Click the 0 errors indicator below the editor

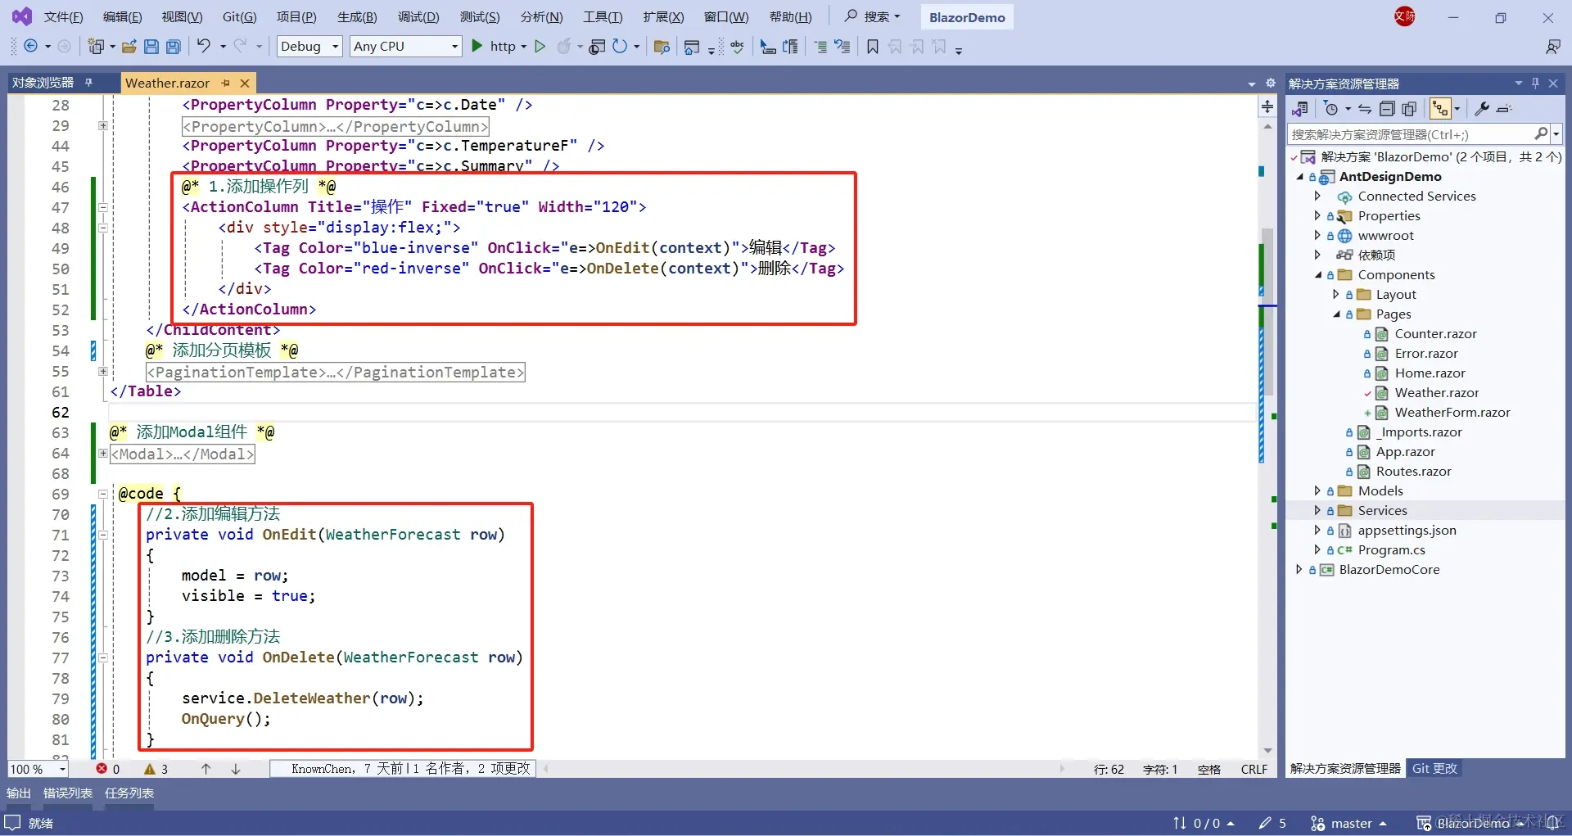[x=108, y=769]
